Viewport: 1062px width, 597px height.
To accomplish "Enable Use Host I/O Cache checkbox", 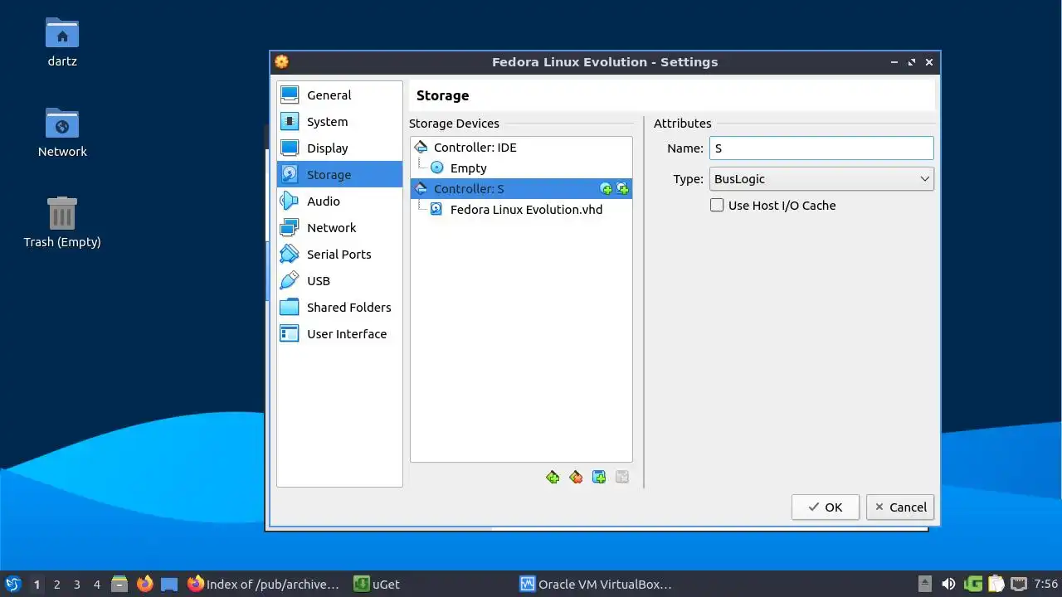I will click(x=717, y=206).
